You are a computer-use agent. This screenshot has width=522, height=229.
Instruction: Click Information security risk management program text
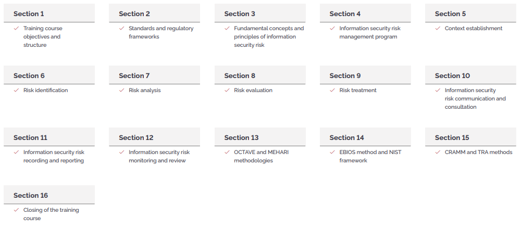(x=370, y=33)
